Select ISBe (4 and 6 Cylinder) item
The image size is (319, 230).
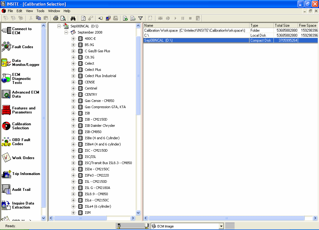pos(102,138)
